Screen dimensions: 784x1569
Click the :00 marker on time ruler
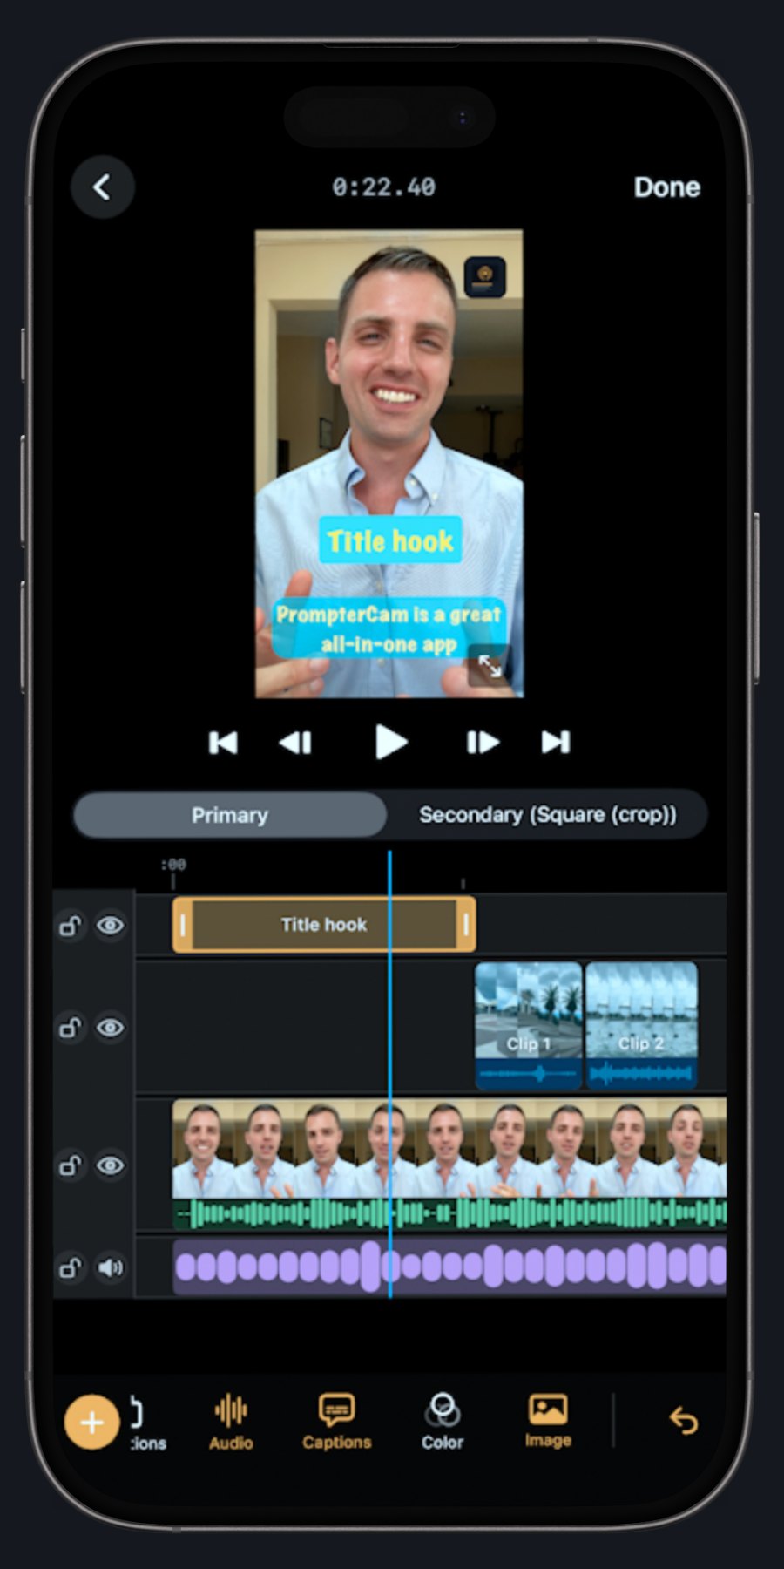click(173, 865)
